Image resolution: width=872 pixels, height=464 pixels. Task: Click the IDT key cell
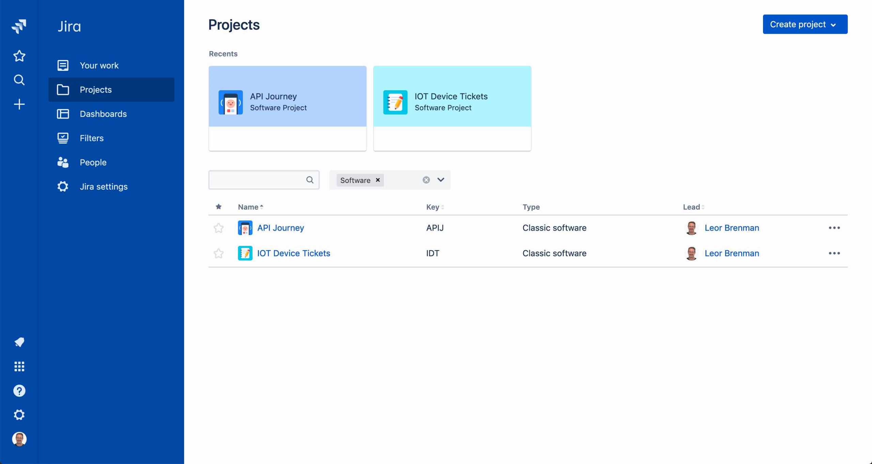click(x=433, y=253)
